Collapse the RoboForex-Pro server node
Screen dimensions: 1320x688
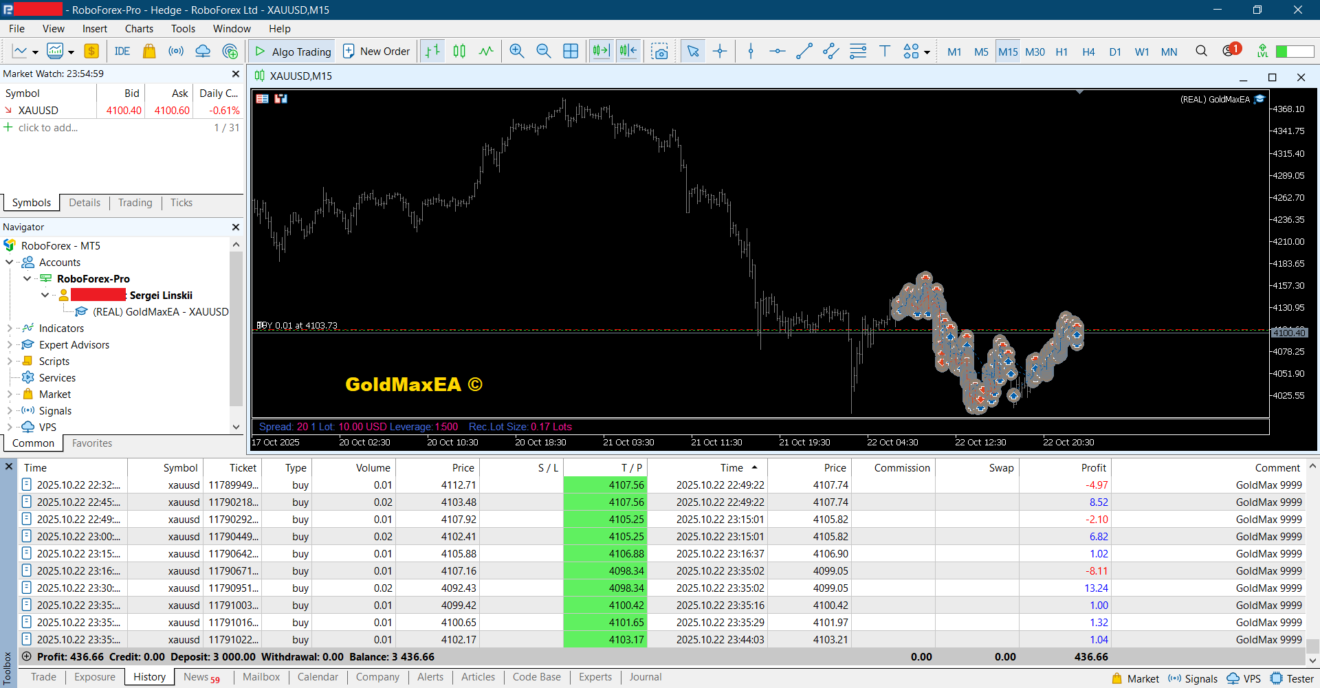click(x=27, y=278)
